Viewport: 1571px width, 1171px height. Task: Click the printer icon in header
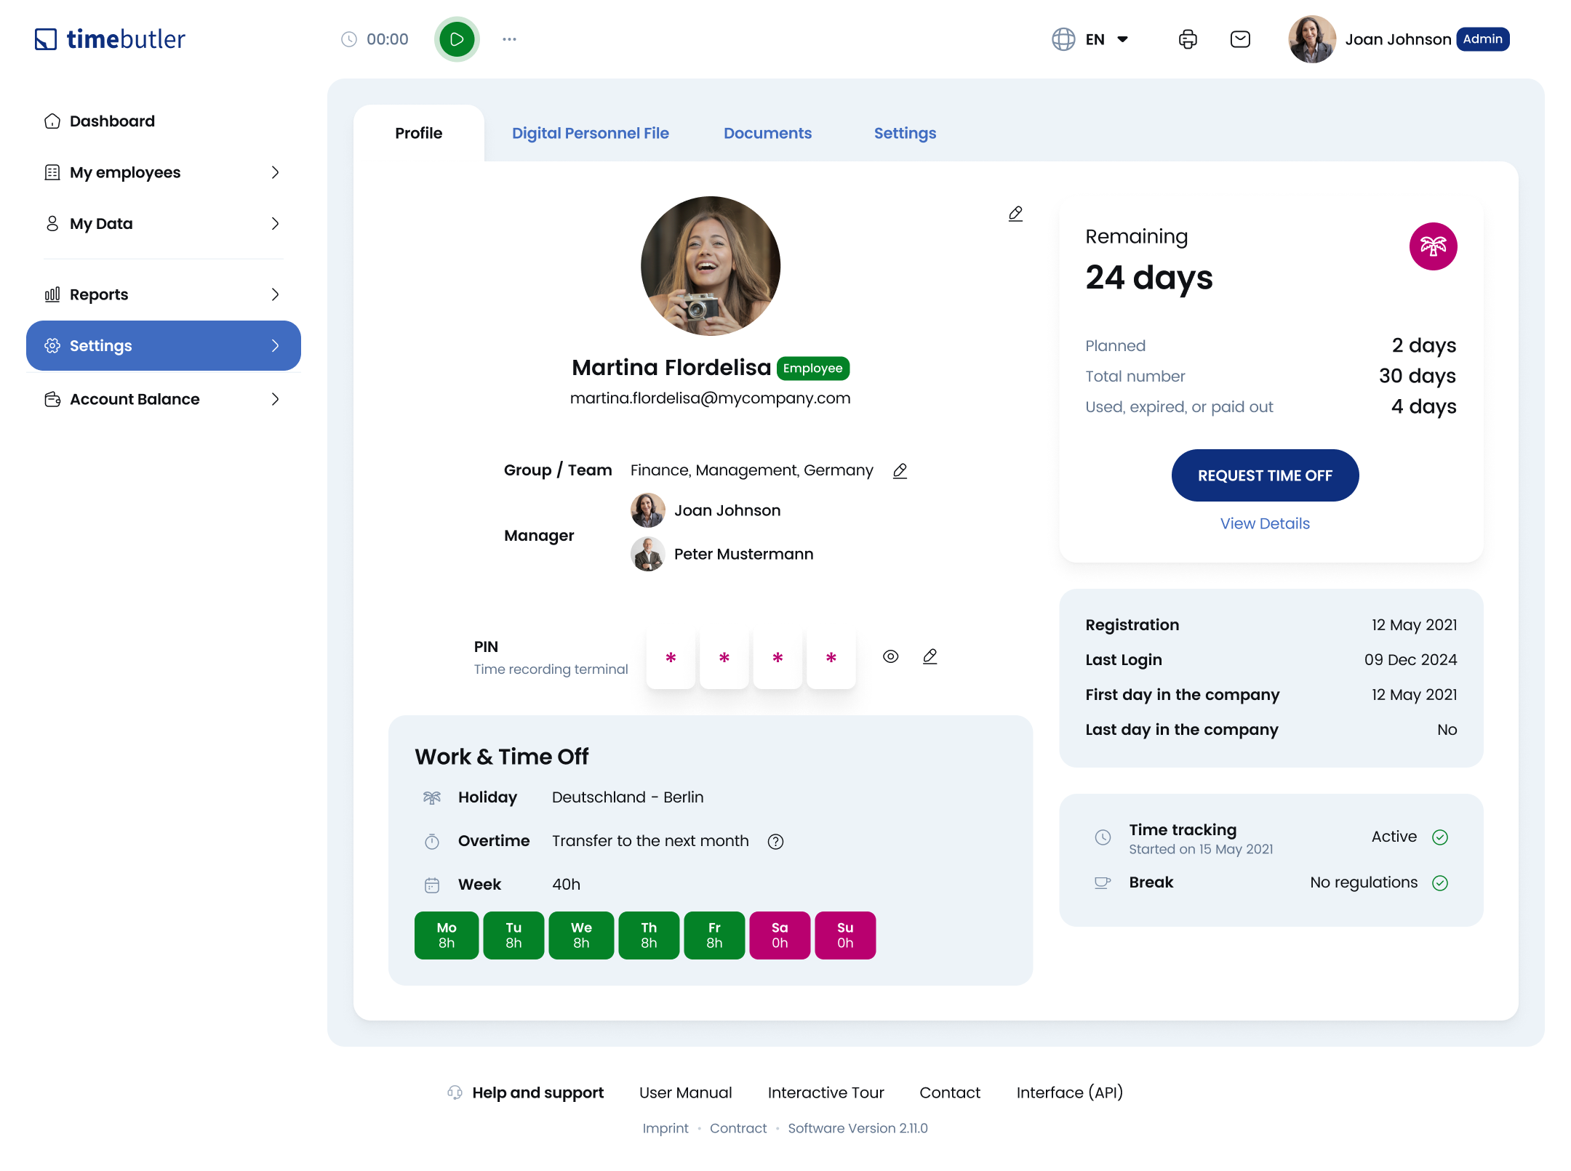click(x=1188, y=39)
